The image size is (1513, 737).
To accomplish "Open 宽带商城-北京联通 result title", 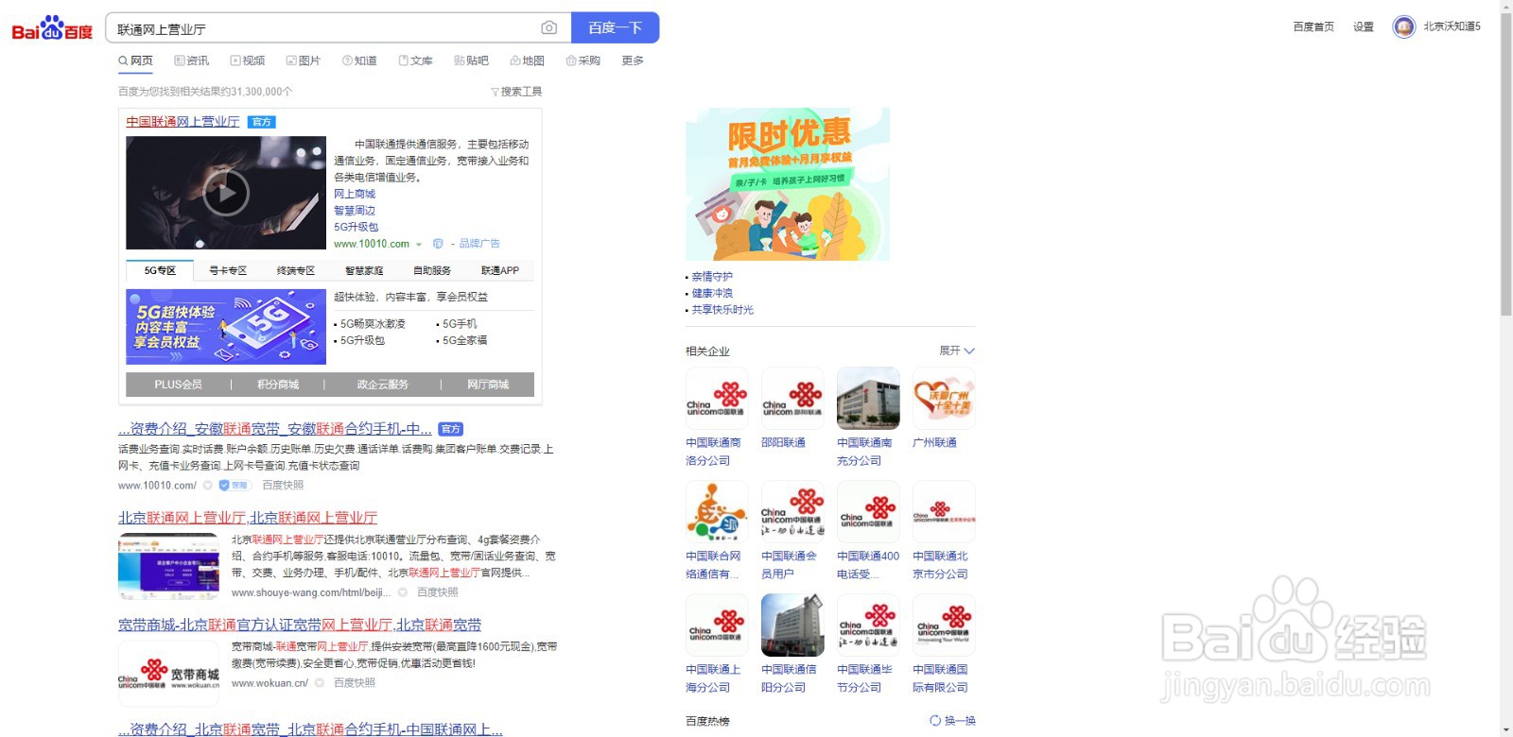I will tap(300, 626).
